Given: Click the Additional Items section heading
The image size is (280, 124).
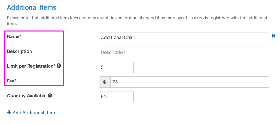Looking at the screenshot, I should (x=31, y=7).
